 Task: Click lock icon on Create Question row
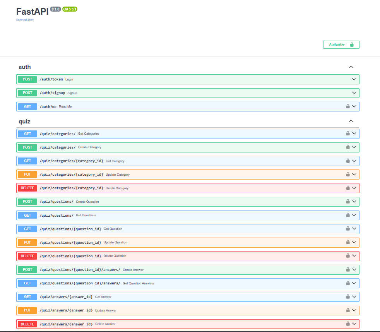pos(347,201)
